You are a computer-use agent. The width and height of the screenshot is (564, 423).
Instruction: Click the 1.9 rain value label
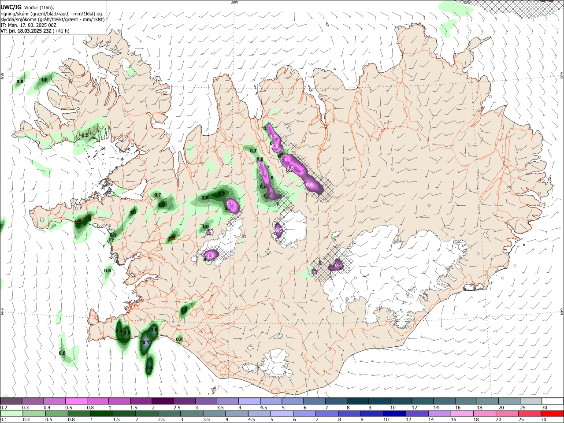184,310
